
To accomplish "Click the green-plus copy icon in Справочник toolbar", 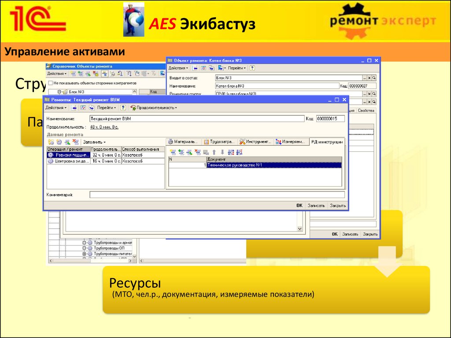I will (x=81, y=74).
